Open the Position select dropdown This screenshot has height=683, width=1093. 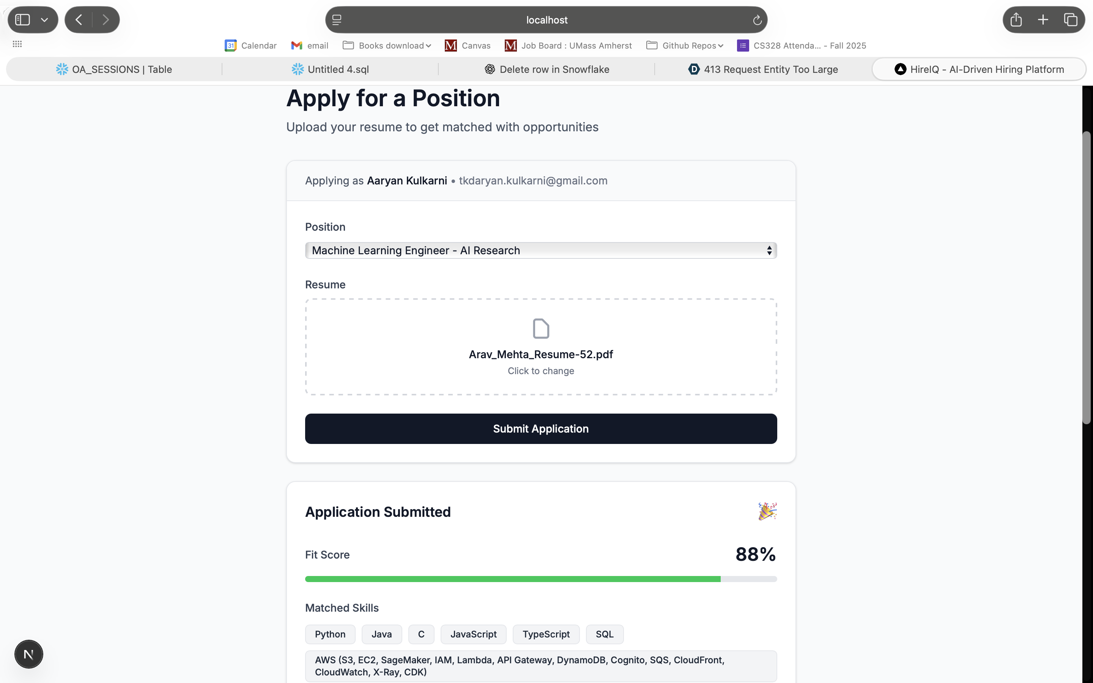pyautogui.click(x=541, y=250)
